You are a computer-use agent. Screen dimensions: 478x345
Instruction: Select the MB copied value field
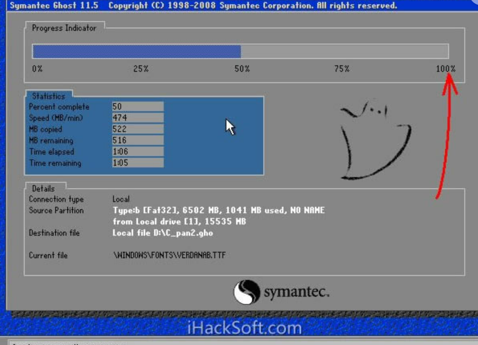coord(137,129)
